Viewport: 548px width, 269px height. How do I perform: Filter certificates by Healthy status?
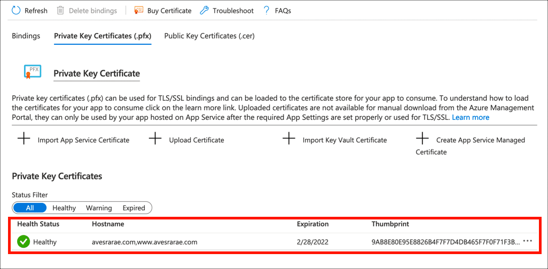coord(64,208)
